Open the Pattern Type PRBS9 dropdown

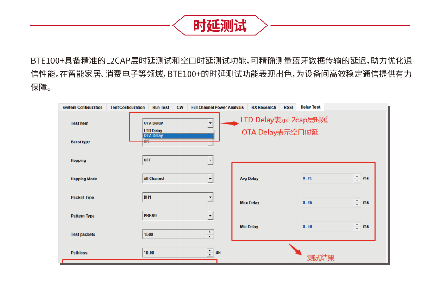(x=210, y=216)
